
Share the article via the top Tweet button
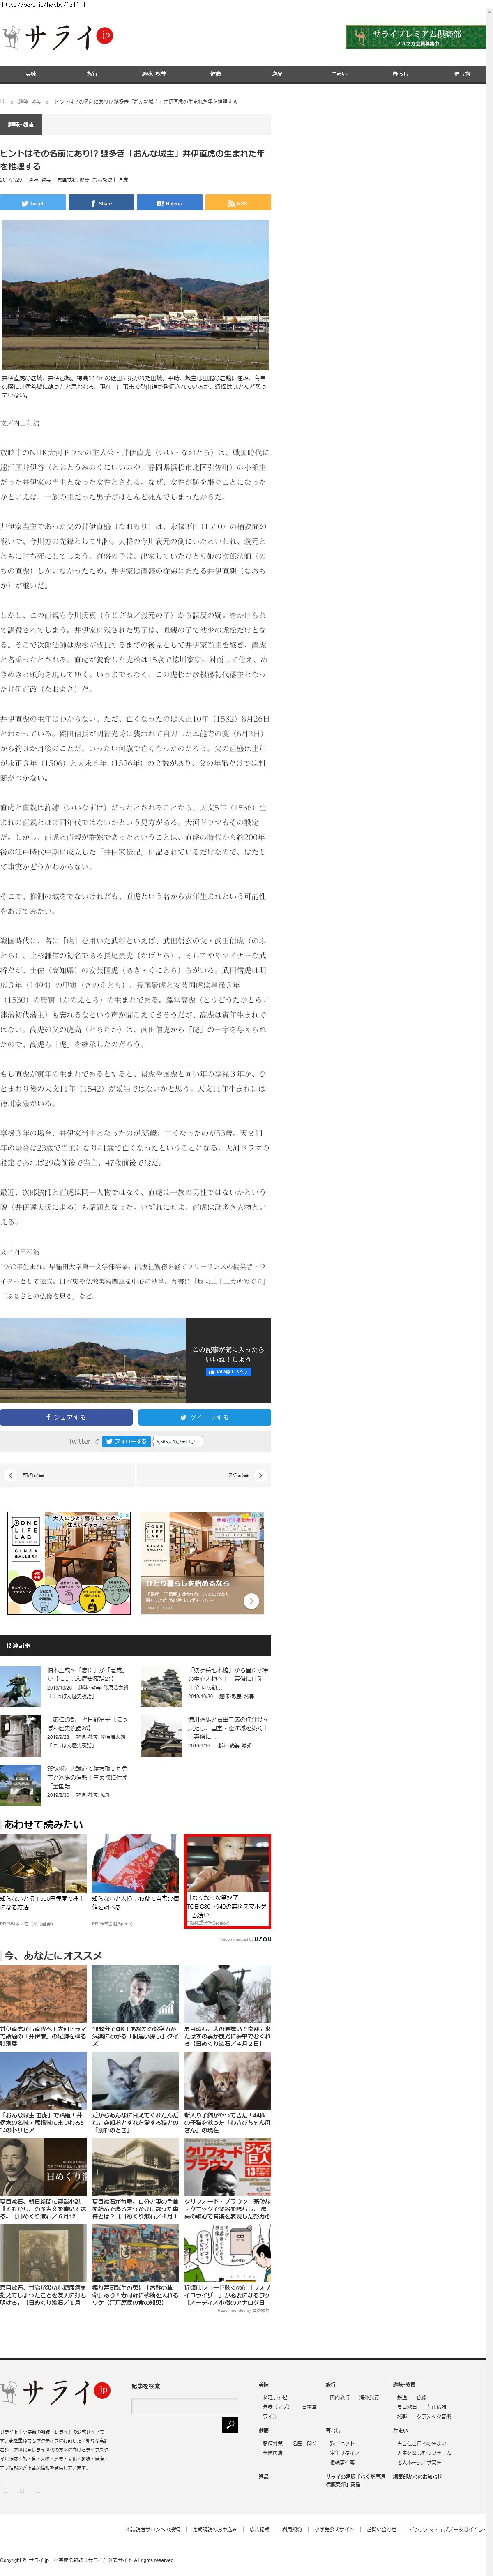[x=33, y=203]
